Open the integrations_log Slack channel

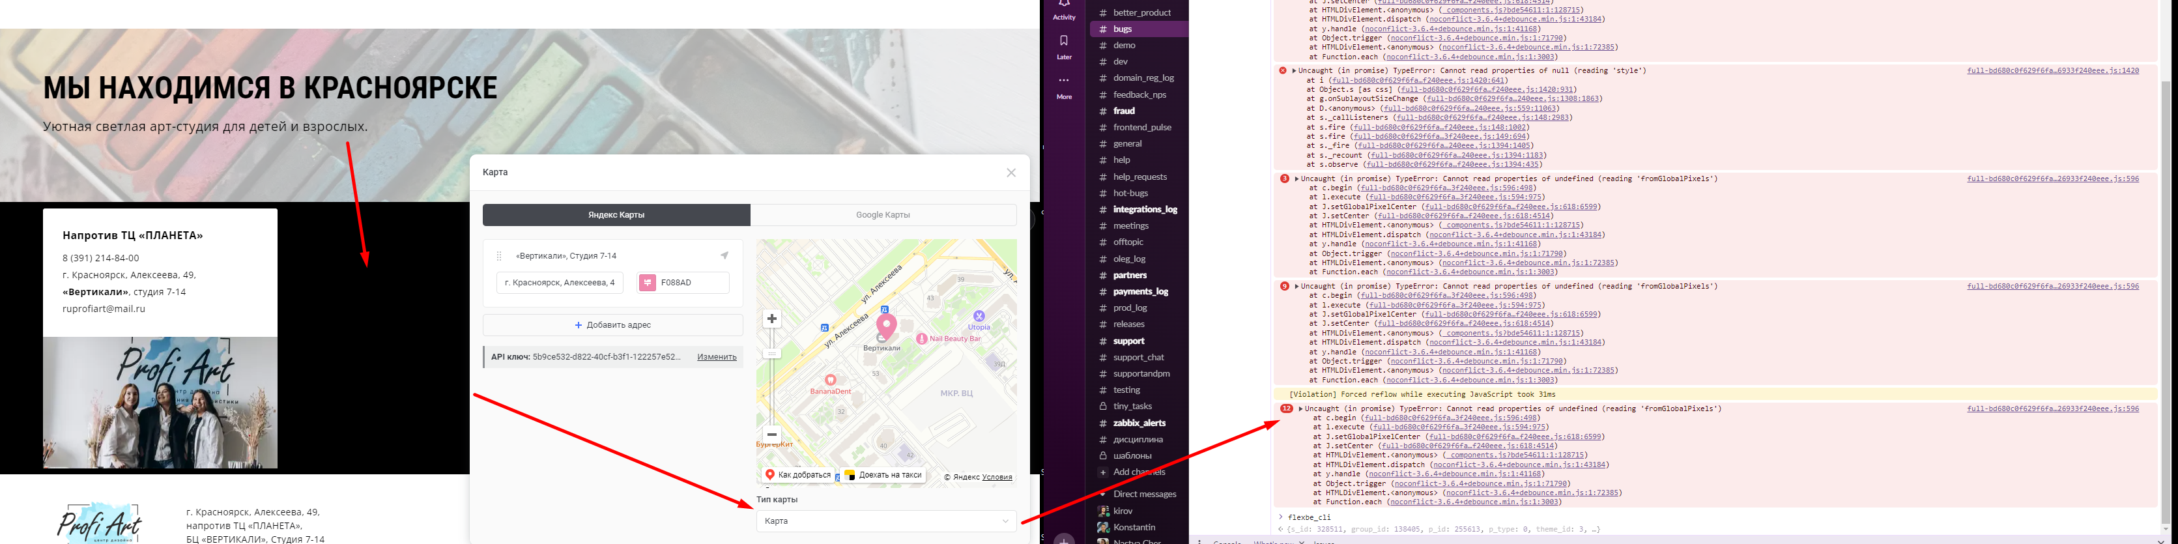[1144, 209]
